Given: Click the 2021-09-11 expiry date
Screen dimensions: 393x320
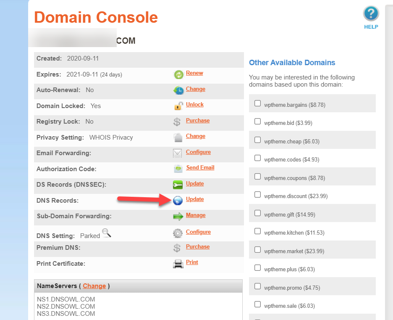Looking at the screenshot, I should pyautogui.click(x=82, y=74).
